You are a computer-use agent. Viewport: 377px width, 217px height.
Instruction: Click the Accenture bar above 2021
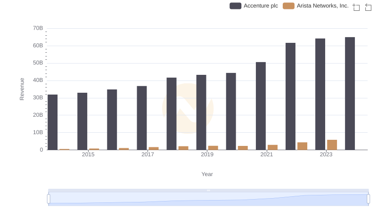tap(261, 106)
